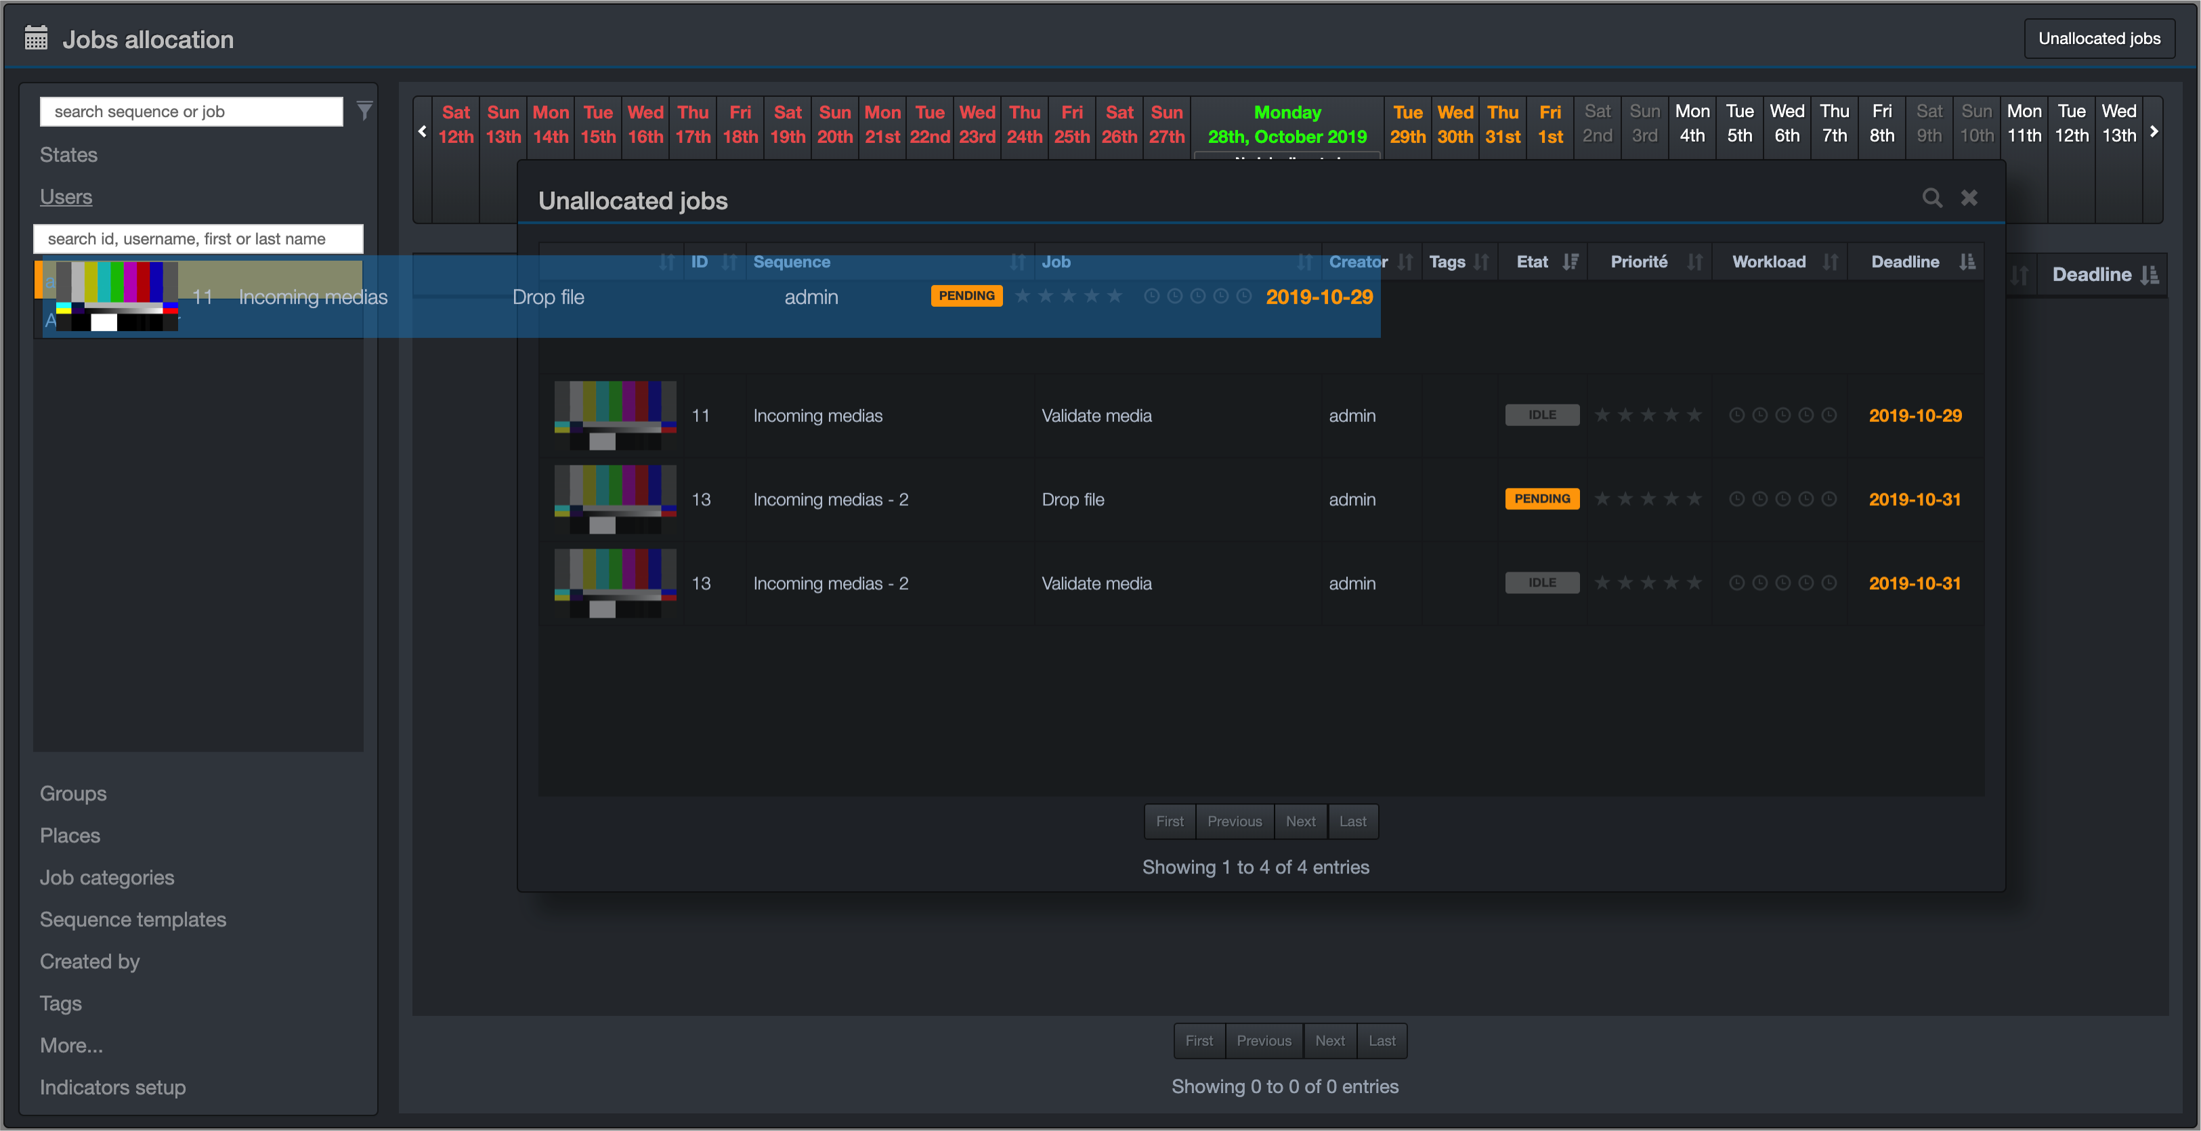Click 'admin' creator on job 11 Validate media
The width and height of the screenshot is (2201, 1131).
click(x=1352, y=415)
